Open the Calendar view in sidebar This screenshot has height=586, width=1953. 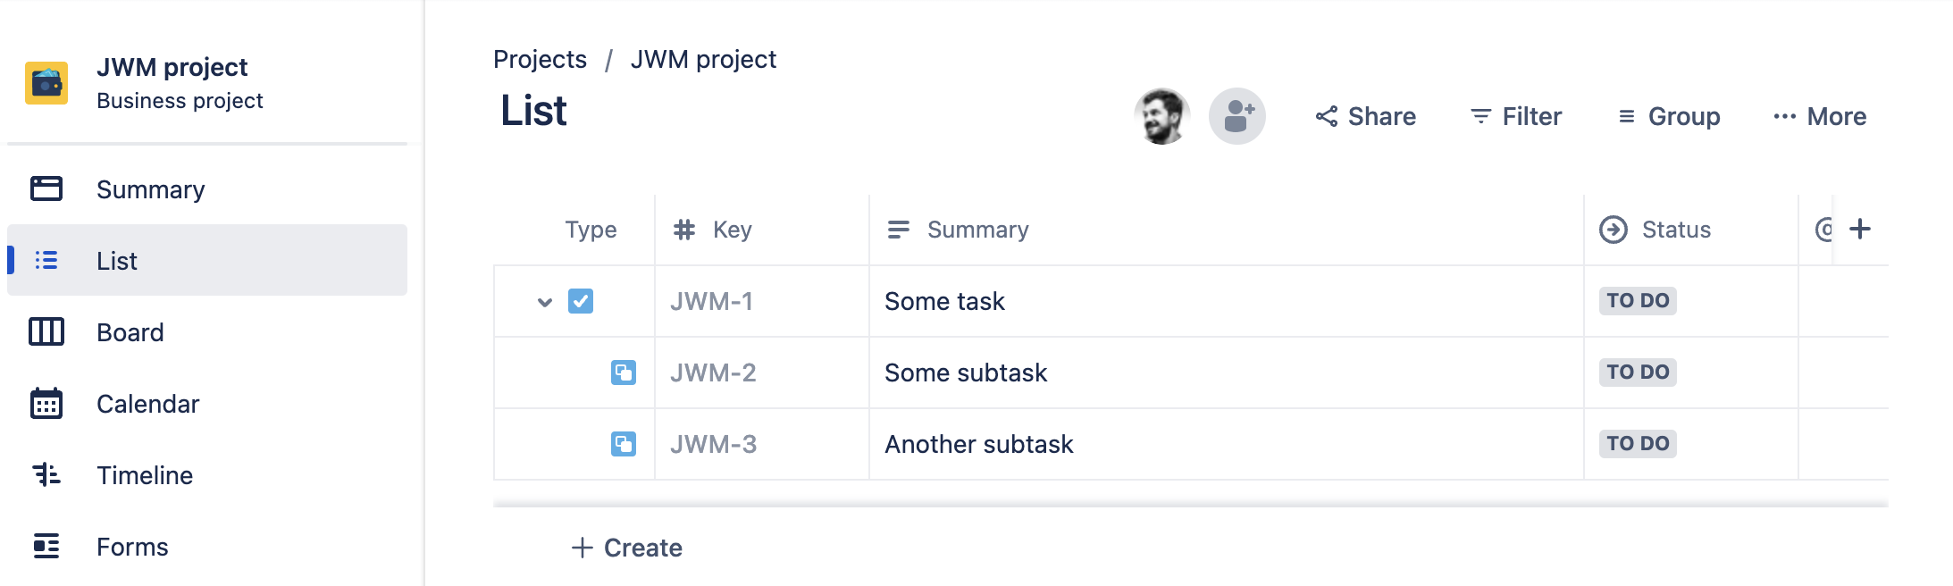[x=147, y=404]
